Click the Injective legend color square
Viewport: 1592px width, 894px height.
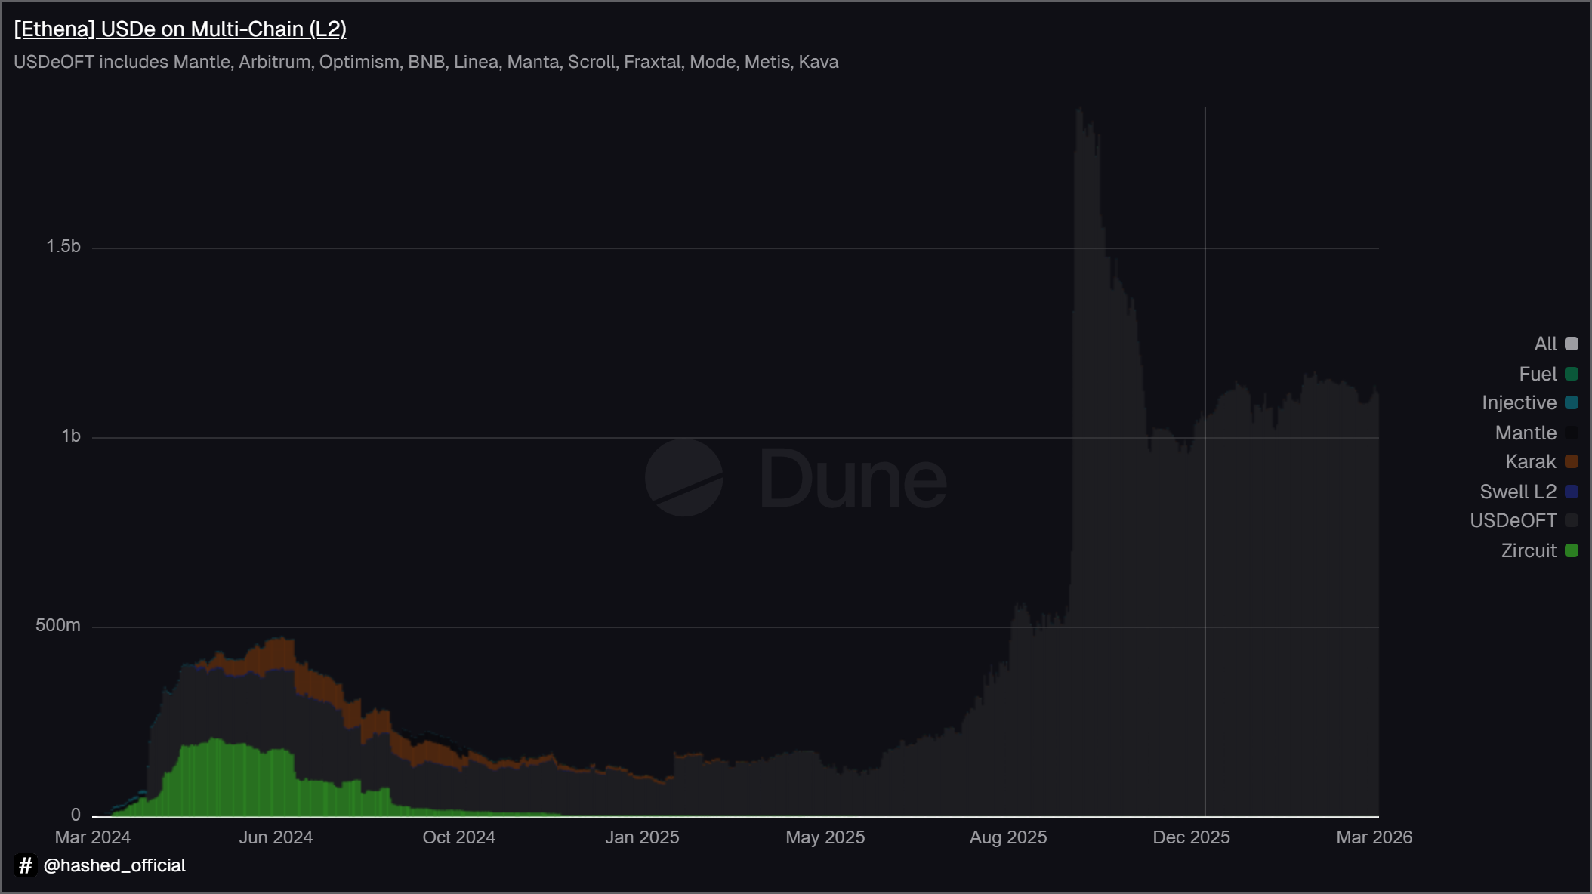(x=1572, y=403)
